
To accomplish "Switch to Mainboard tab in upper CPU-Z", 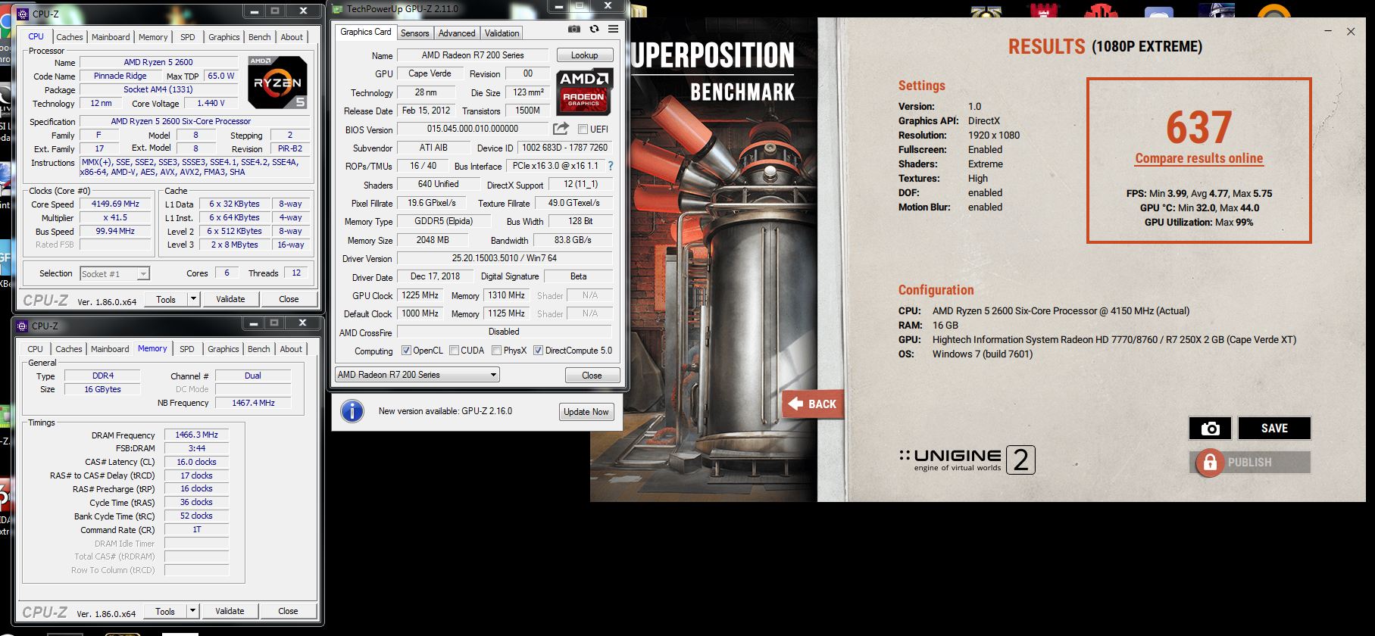I will coord(111,37).
